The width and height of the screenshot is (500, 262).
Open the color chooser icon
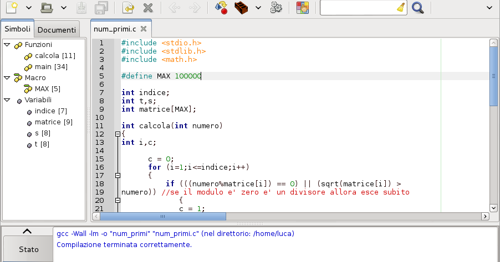point(302,8)
